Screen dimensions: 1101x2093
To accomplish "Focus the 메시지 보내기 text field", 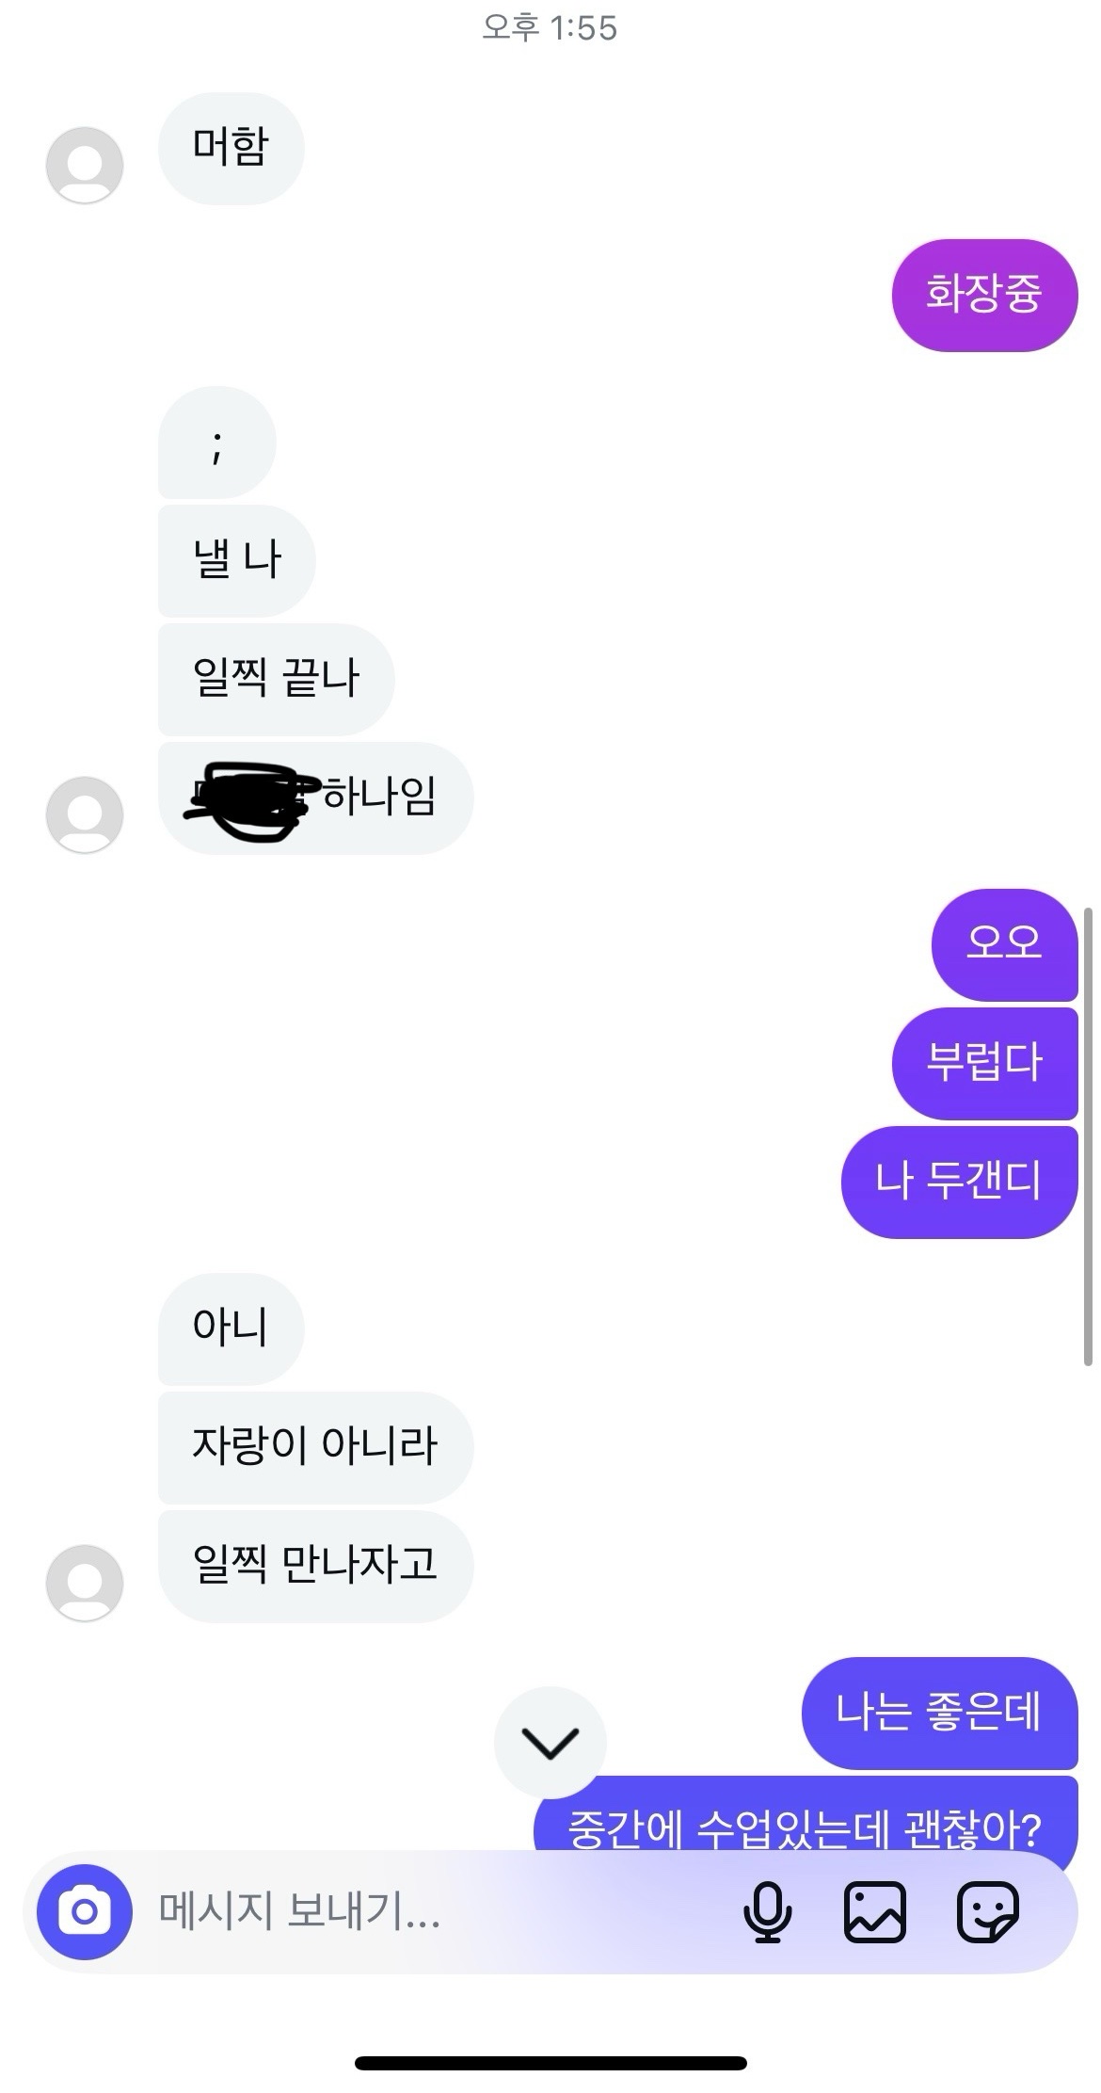I will [433, 1911].
